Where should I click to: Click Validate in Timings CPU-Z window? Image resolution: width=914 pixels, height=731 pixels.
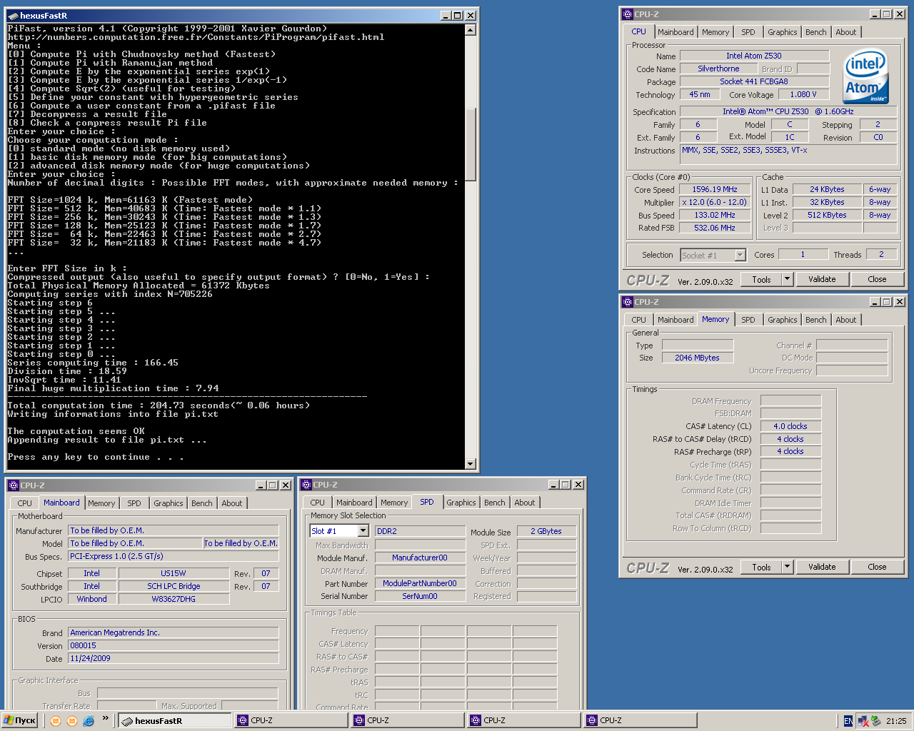[822, 567]
